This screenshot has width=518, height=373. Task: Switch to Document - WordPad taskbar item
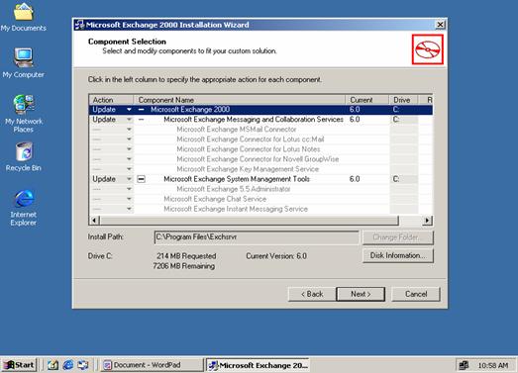(152, 365)
